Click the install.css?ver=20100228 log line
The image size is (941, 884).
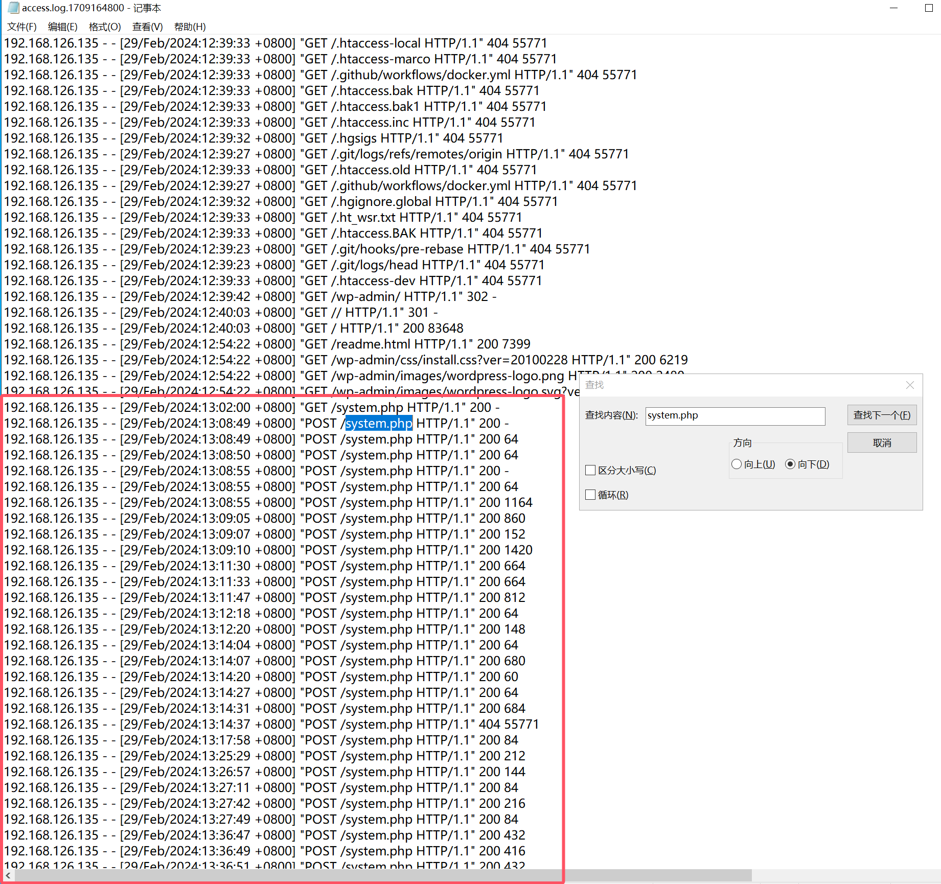coord(346,360)
